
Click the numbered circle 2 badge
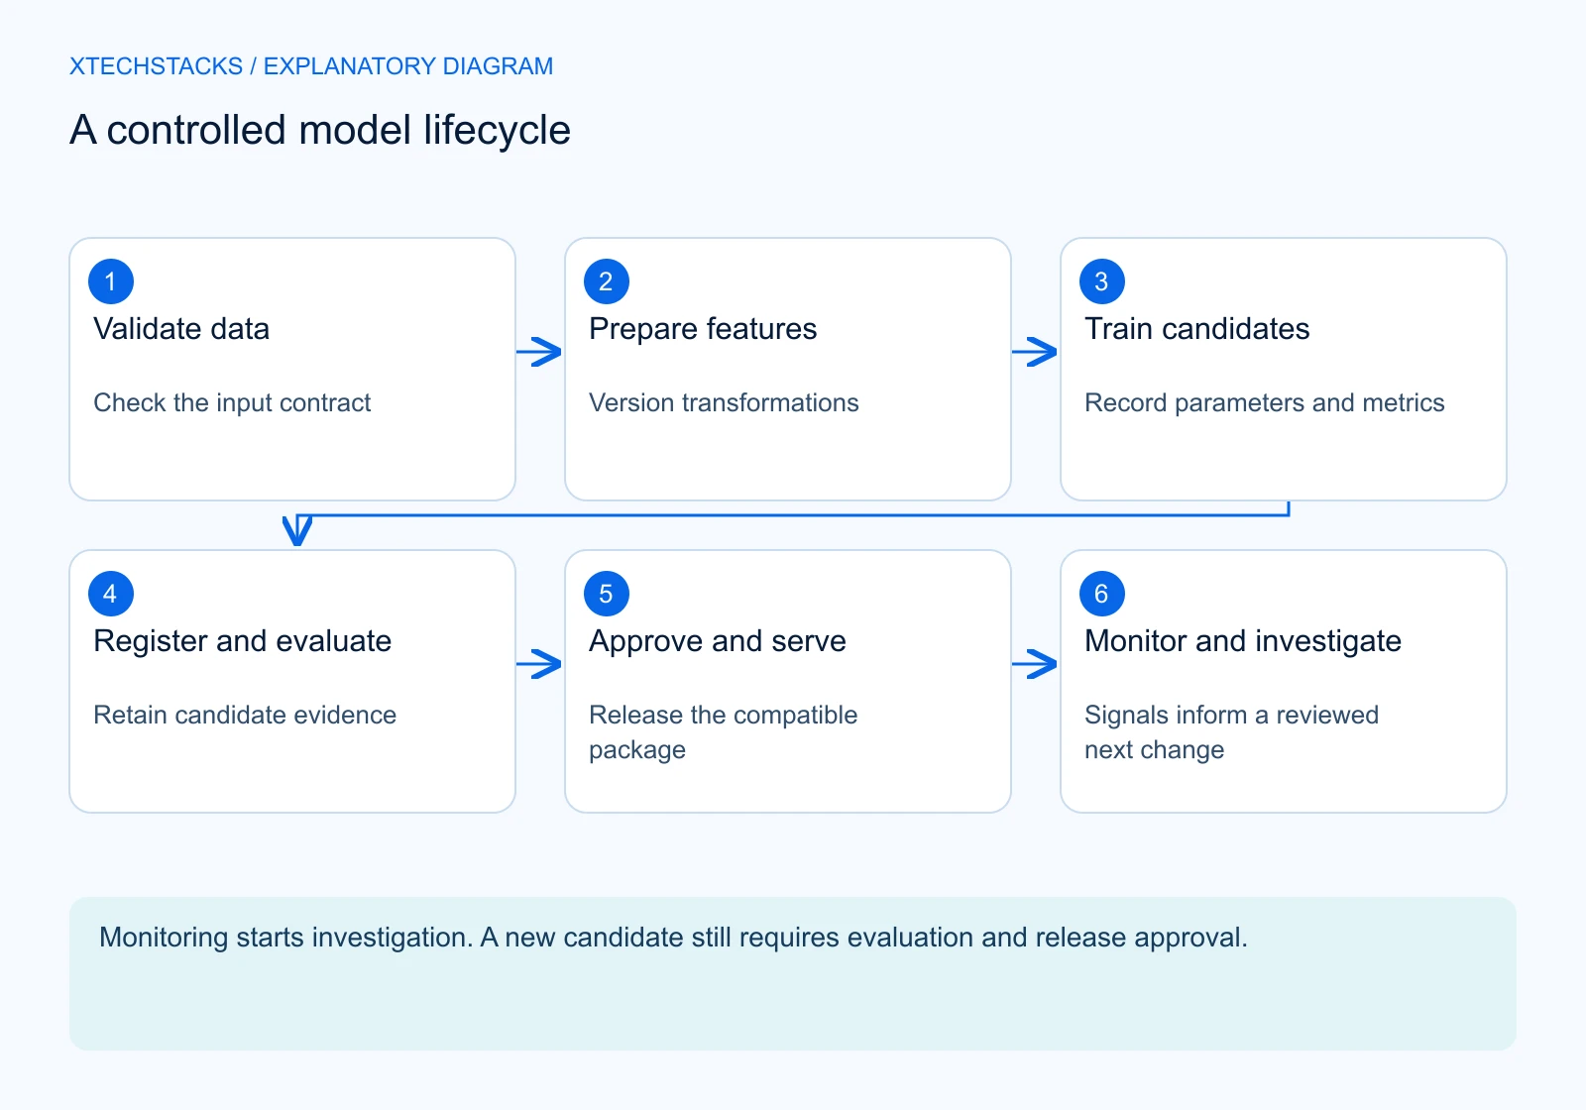[x=607, y=281]
